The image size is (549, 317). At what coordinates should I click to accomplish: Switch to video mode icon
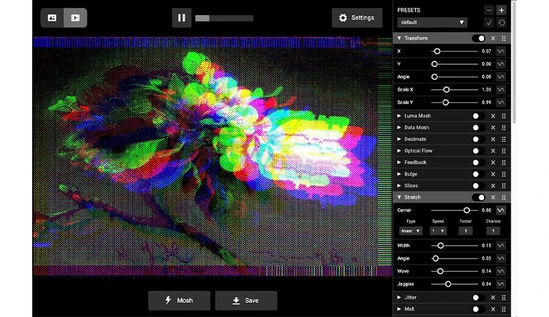(x=76, y=18)
